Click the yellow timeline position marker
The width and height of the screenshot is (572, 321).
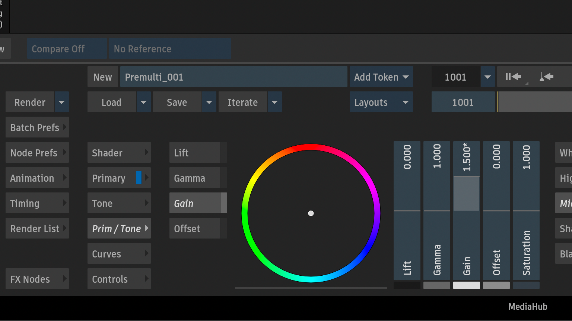(498, 102)
